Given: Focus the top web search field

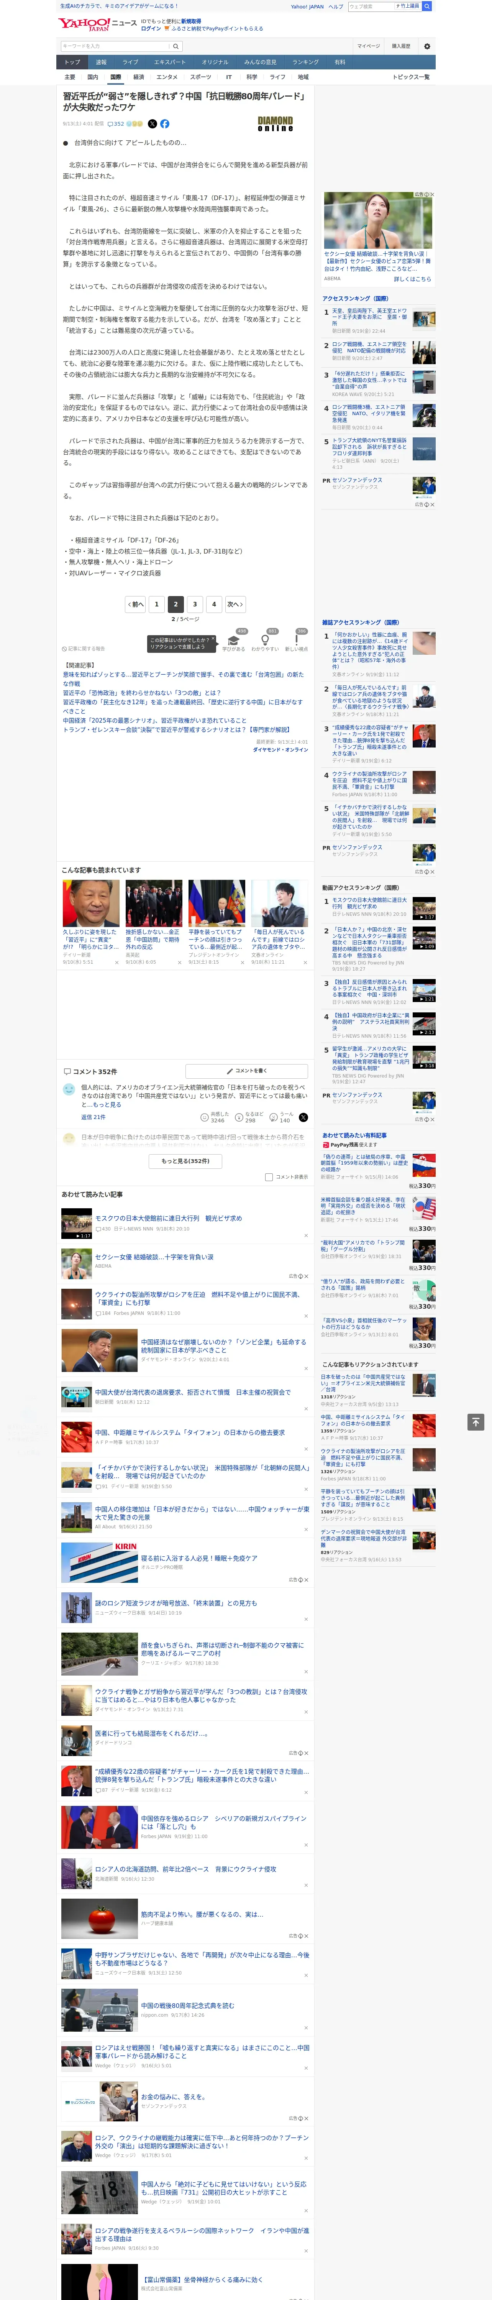Looking at the screenshot, I should click(371, 6).
